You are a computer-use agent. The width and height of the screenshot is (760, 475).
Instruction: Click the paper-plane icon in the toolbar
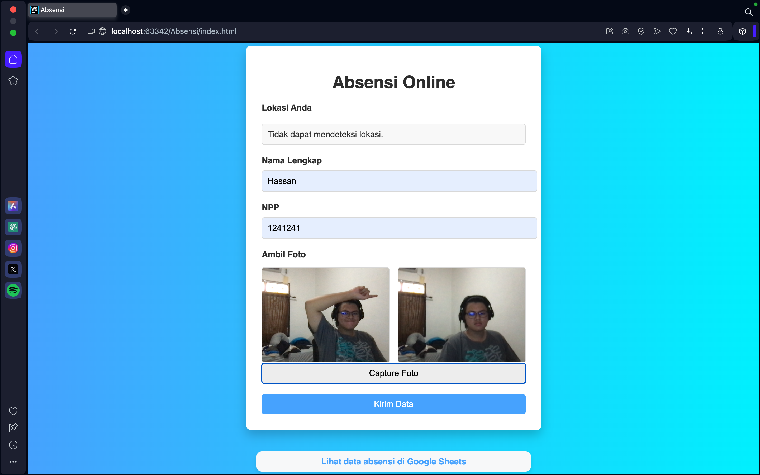coord(657,31)
